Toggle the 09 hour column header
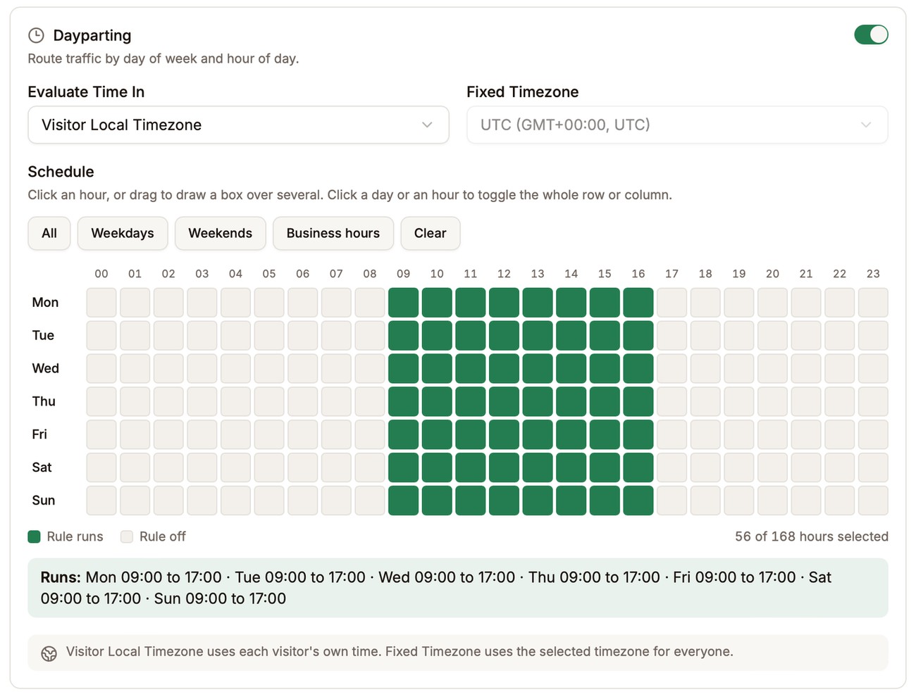This screenshot has width=916, height=697. 404,274
